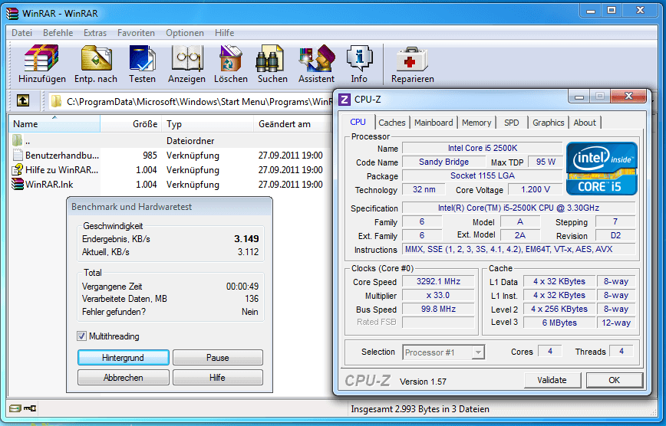Click the 'x 33.0' multiplier value

click(x=438, y=295)
